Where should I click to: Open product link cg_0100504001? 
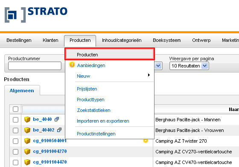pos(50,141)
